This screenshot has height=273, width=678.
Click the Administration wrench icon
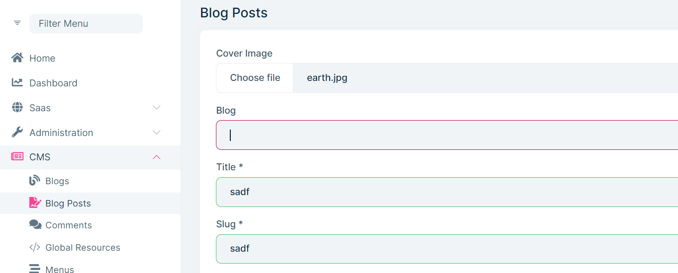pos(17,133)
